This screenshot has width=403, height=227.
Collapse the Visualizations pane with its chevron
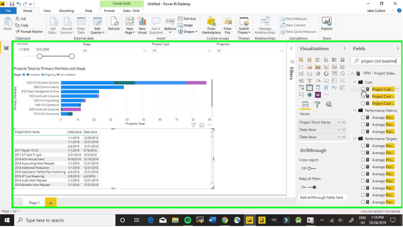(344, 48)
